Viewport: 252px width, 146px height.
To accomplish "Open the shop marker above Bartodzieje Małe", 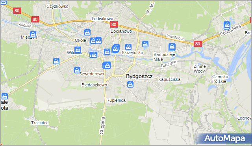I will 172,47.
